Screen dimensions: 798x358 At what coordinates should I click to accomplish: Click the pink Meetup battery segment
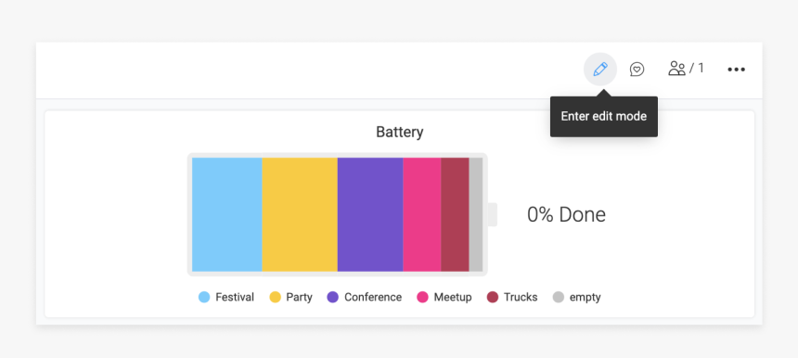pos(422,214)
